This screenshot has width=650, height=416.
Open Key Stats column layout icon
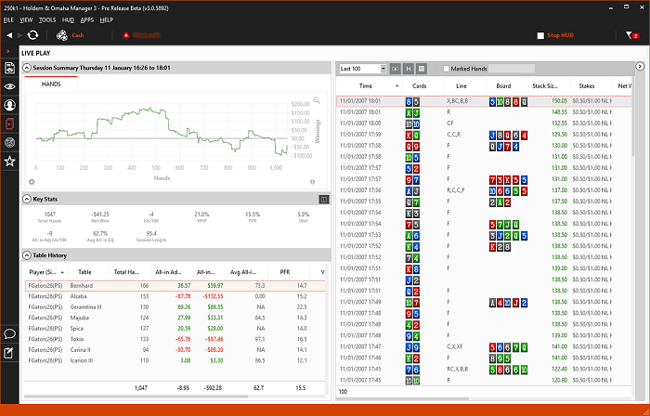(x=323, y=199)
